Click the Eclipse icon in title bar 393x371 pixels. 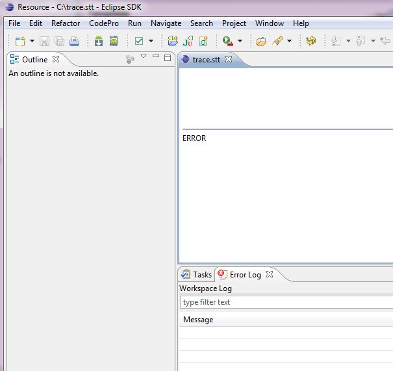10,6
